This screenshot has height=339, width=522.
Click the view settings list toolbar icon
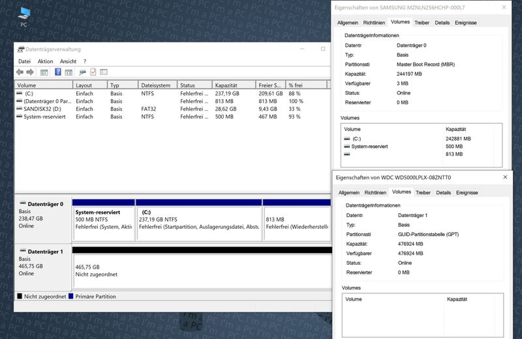tap(104, 72)
